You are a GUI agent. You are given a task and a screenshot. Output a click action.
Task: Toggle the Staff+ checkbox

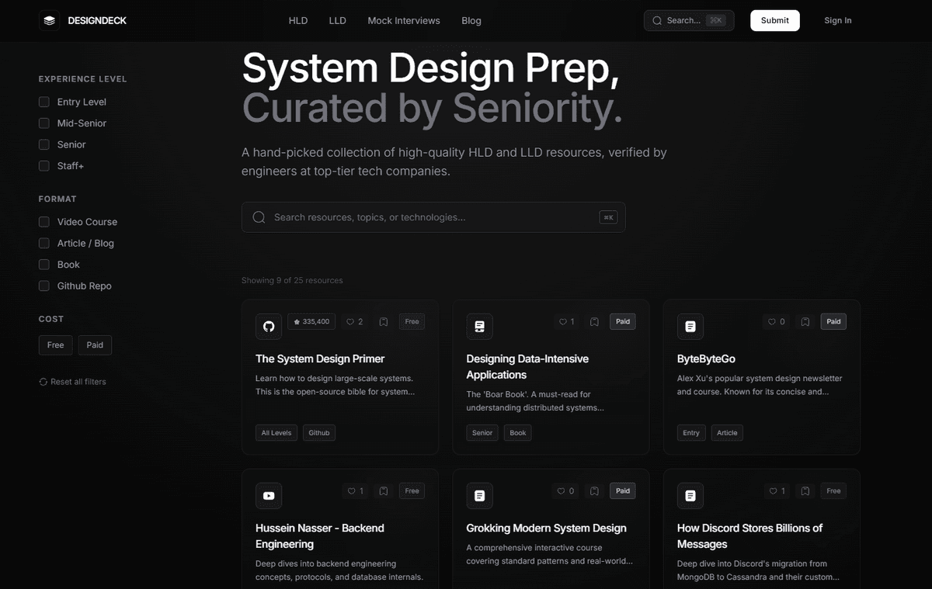coord(44,166)
